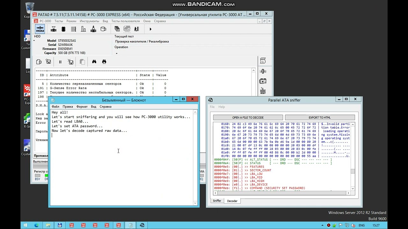The height and width of the screenshot is (229, 408).
Task: Click the scroll-shaped icon on PC-3000 right panel
Action: pyautogui.click(x=263, y=61)
